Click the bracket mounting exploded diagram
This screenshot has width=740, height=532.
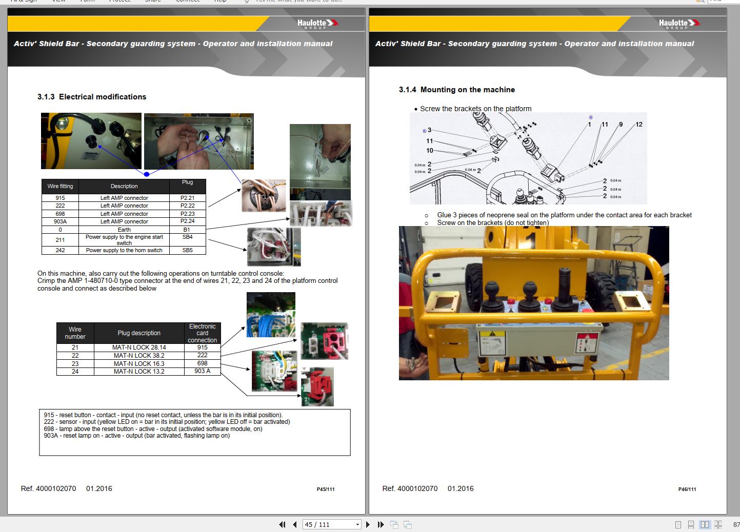[x=528, y=158]
